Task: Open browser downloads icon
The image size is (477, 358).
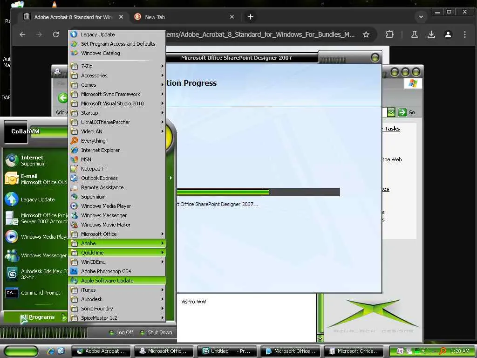Action: 431,34
